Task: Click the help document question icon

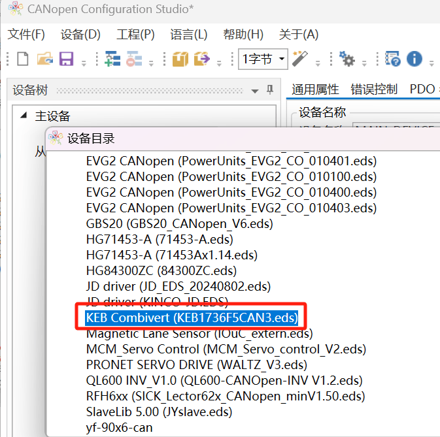Action: pos(392,59)
